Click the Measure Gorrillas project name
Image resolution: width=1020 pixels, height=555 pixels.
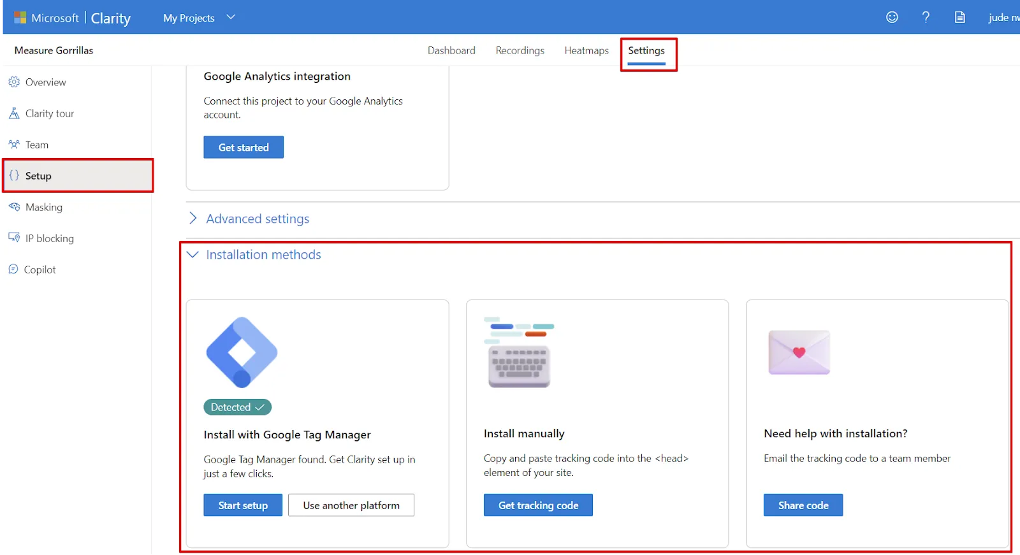(x=54, y=50)
